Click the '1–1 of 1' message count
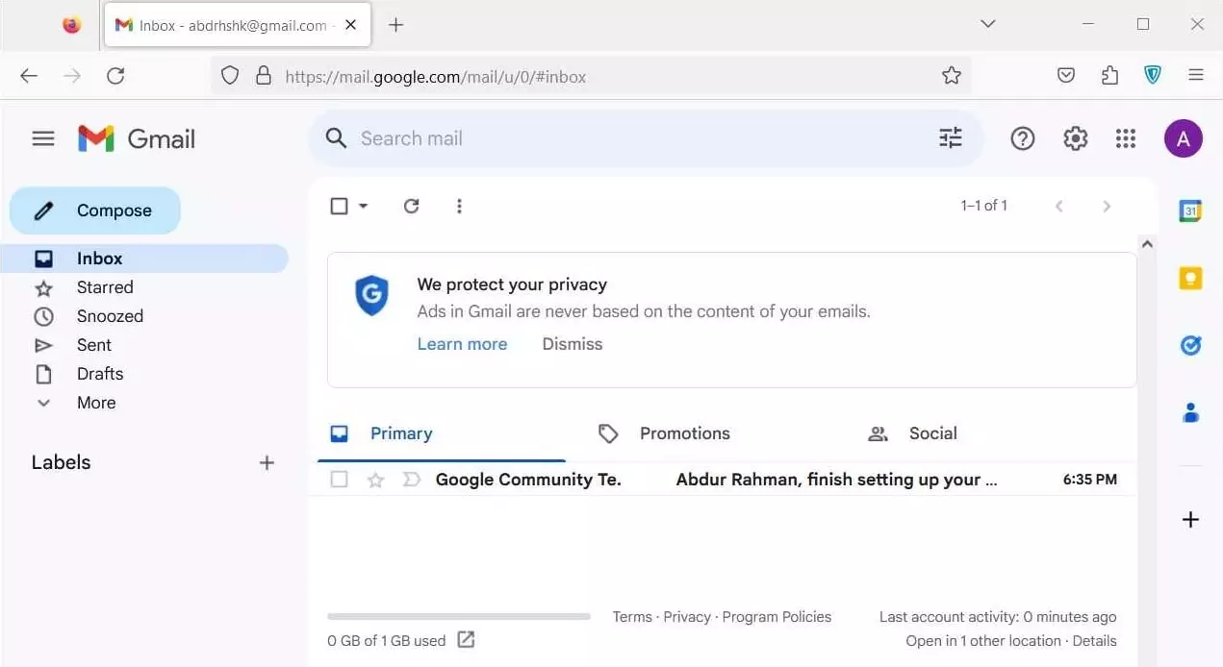This screenshot has height=667, width=1223. 983,206
